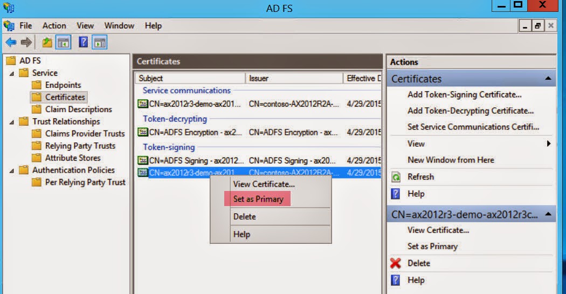Click the Issuer column header
The image size is (566, 294).
click(x=294, y=78)
